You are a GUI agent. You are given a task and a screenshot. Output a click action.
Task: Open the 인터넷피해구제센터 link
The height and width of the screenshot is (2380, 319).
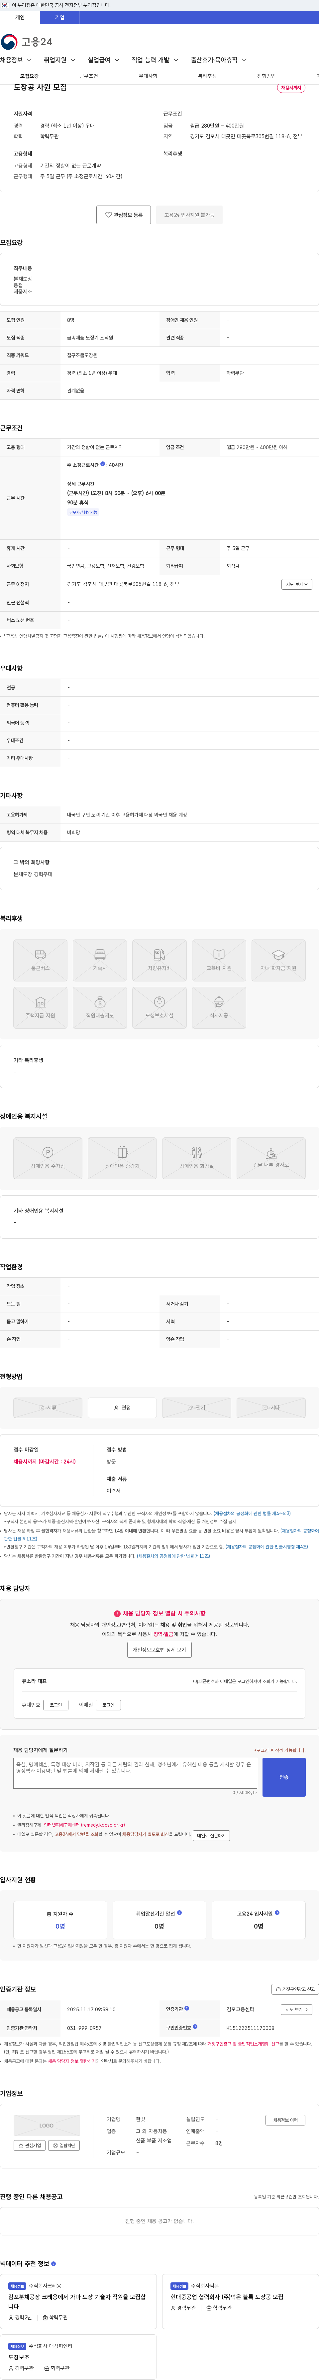coord(84,1825)
